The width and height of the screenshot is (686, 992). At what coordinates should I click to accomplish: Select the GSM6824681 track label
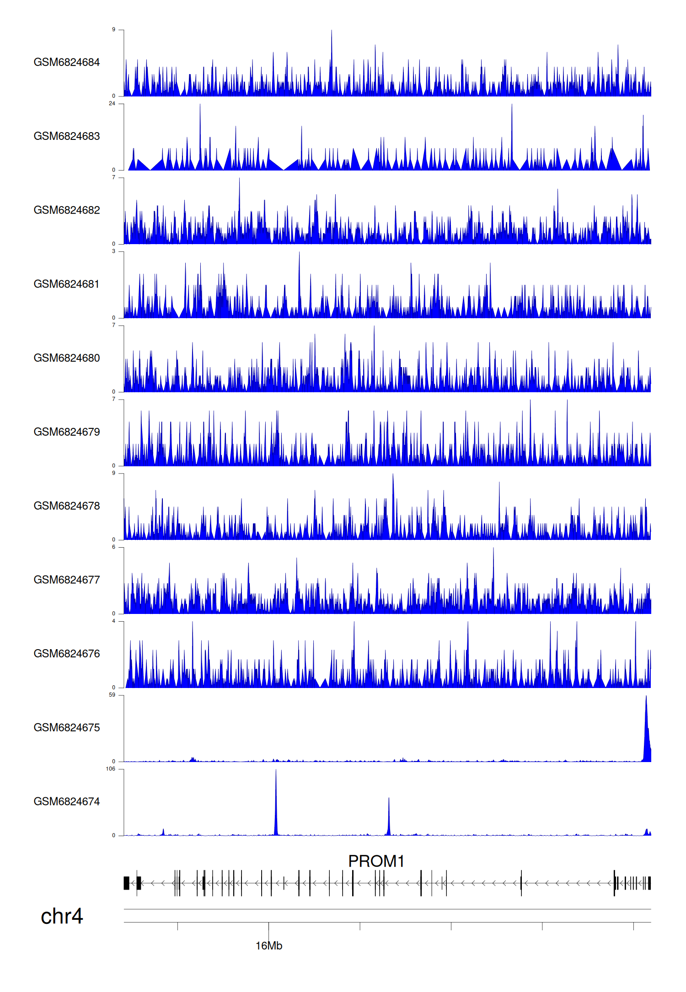click(x=66, y=284)
